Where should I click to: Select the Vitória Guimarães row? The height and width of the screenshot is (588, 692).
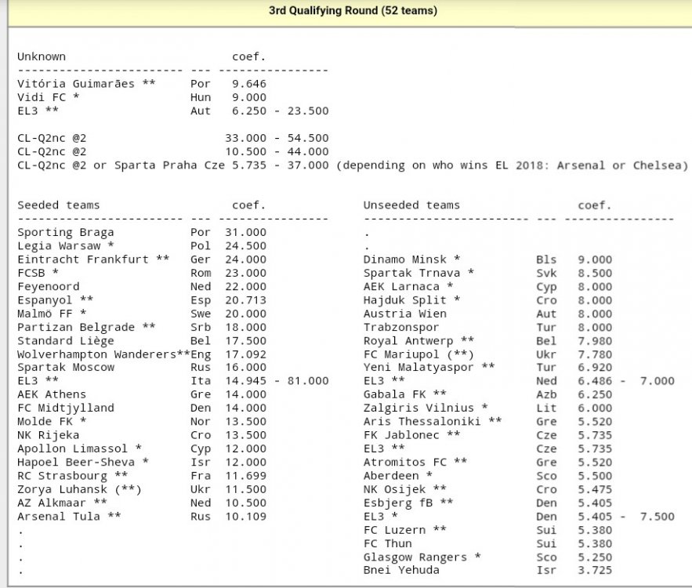(142, 84)
